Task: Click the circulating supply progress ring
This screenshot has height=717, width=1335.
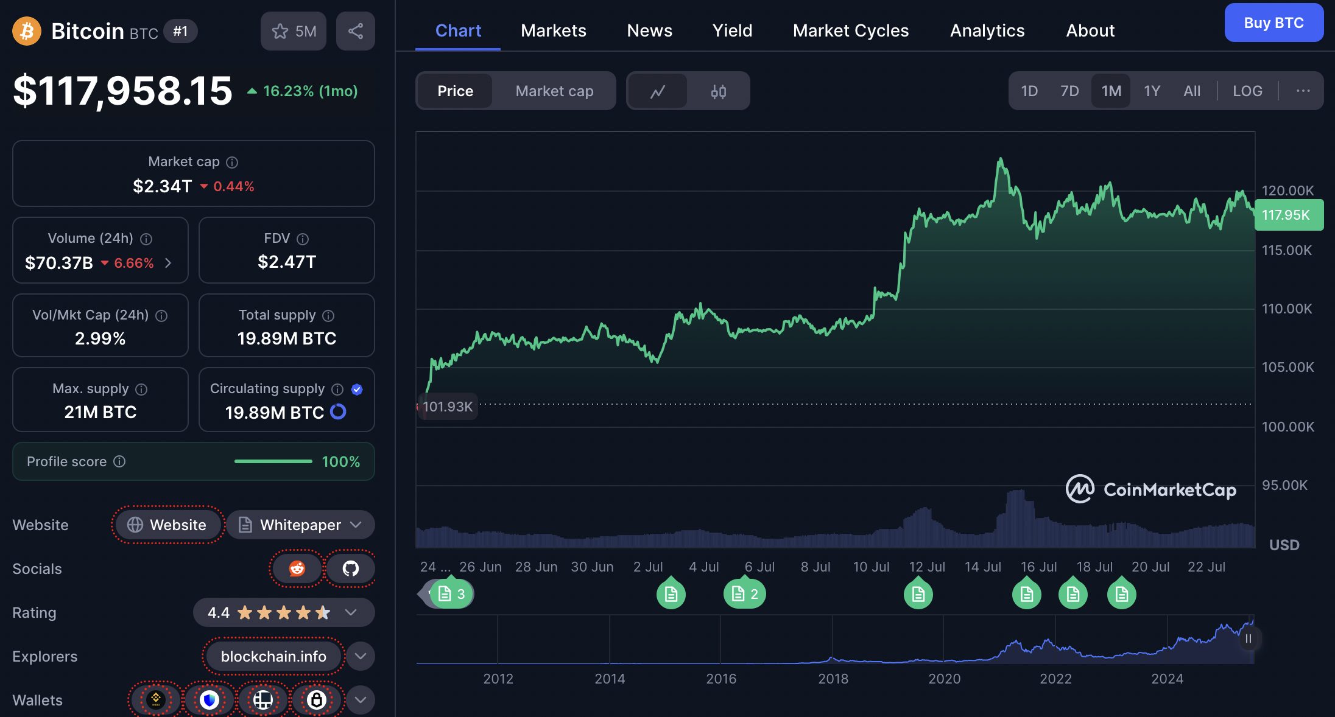Action: click(x=338, y=412)
